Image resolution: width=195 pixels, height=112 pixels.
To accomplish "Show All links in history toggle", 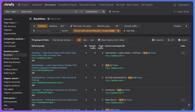I will (x=79, y=40).
